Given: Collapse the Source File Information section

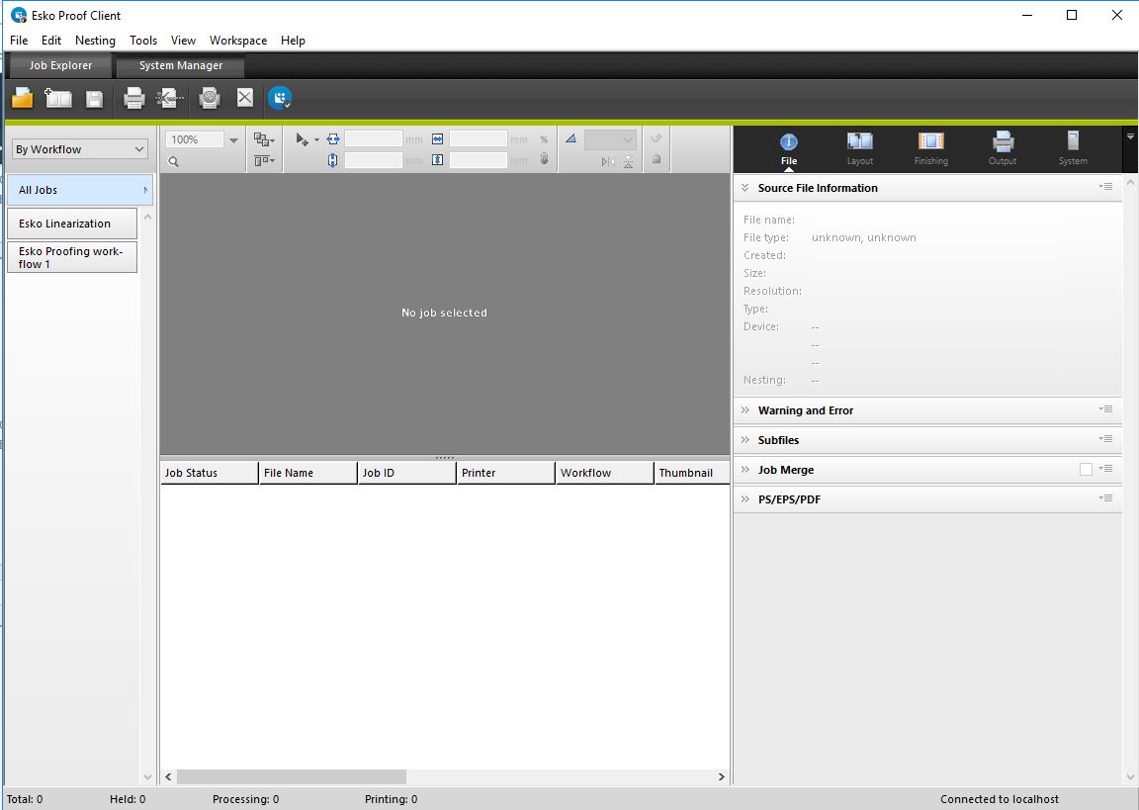Looking at the screenshot, I should point(745,188).
